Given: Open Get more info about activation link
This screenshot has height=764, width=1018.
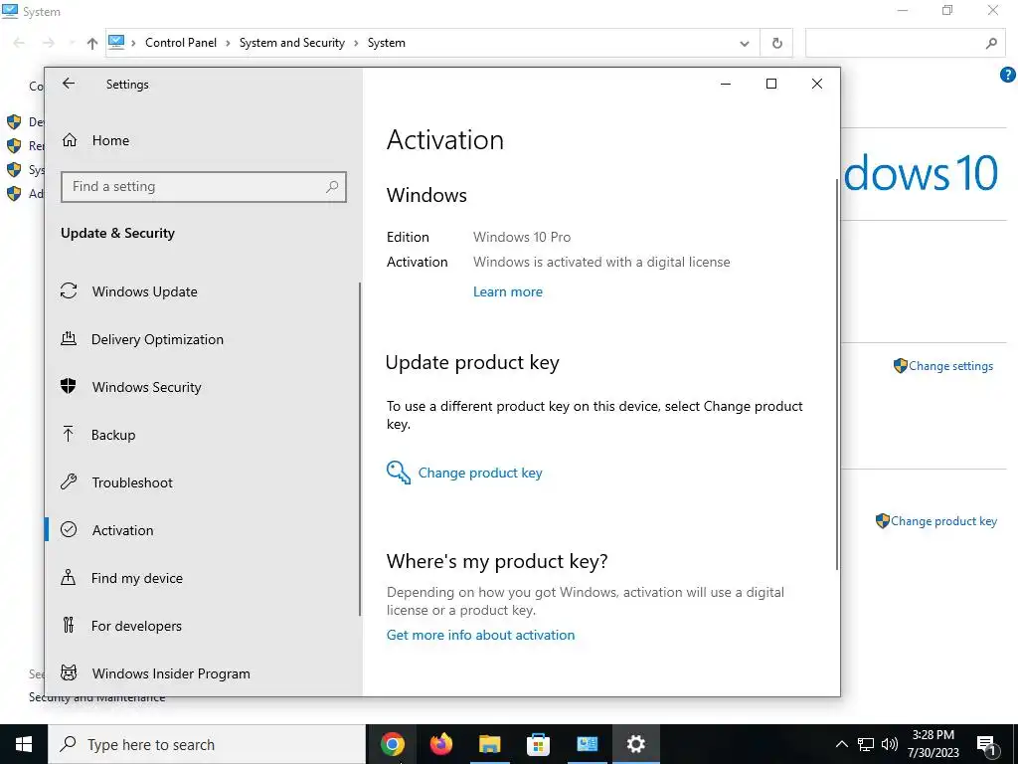Looking at the screenshot, I should coord(480,635).
